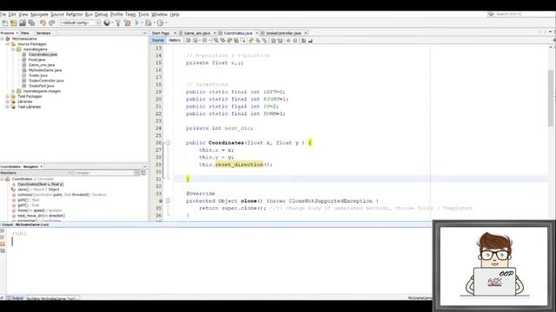This screenshot has width=556, height=312.
Task: Open the Tools menu
Action: click(143, 14)
